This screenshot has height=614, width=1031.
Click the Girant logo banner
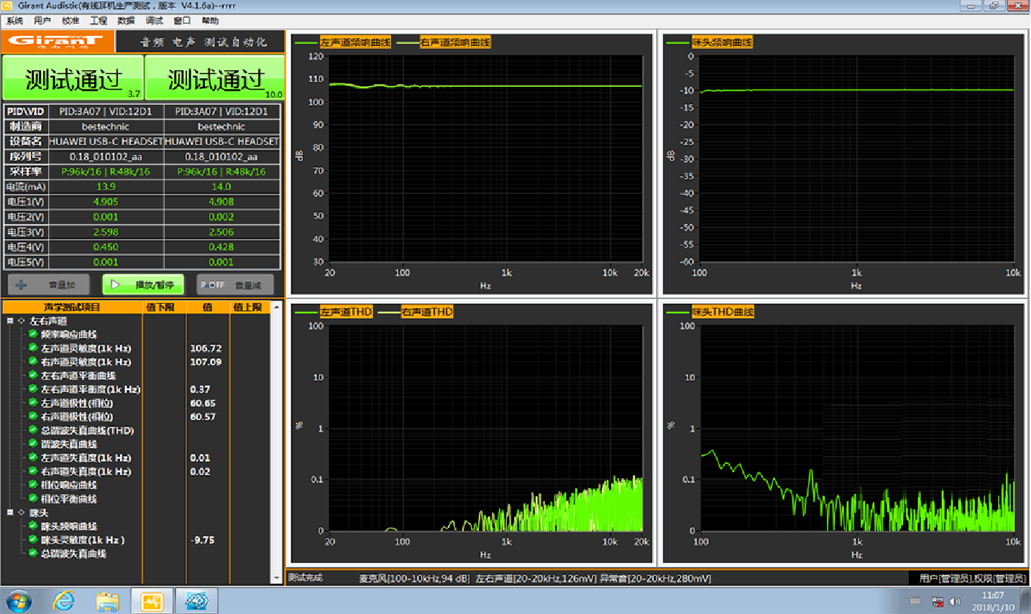point(58,42)
